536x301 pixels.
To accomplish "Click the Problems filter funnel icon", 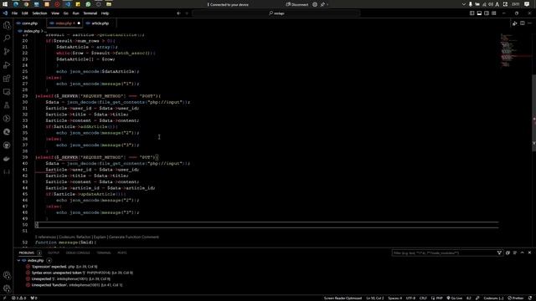I will coord(499,253).
